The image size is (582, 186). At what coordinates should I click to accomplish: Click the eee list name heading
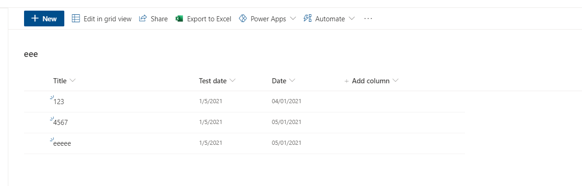click(31, 54)
